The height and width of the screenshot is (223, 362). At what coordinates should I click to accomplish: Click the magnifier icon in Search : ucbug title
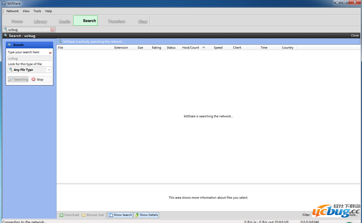[6, 35]
